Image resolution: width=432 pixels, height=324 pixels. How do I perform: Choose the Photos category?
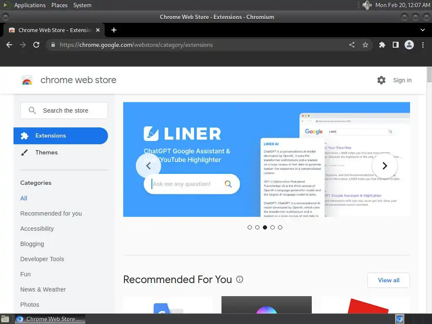(30, 305)
